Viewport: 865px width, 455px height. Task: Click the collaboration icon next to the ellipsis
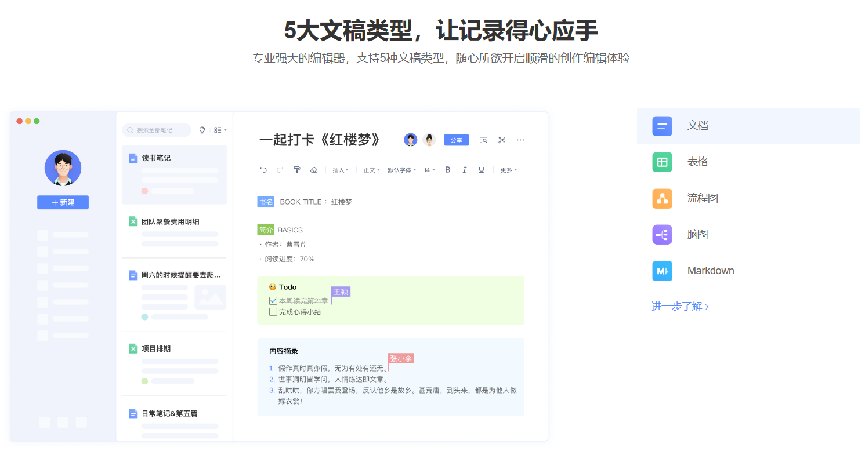coord(502,140)
